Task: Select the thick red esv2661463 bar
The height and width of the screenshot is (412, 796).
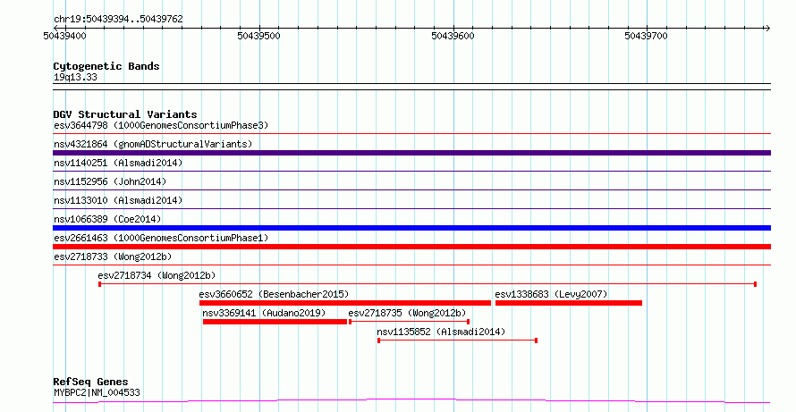Action: coord(411,247)
